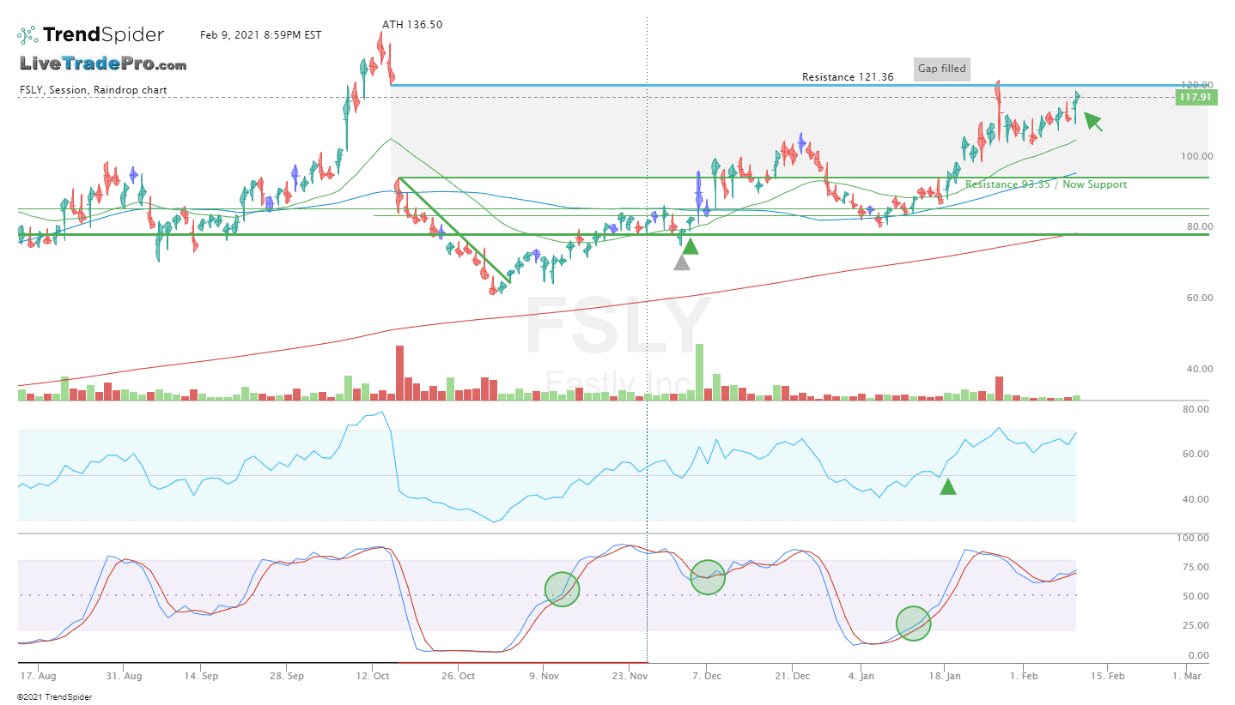Image resolution: width=1235 pixels, height=705 pixels.
Task: Select the green diagonal downtrend line
Action: pyautogui.click(x=454, y=231)
